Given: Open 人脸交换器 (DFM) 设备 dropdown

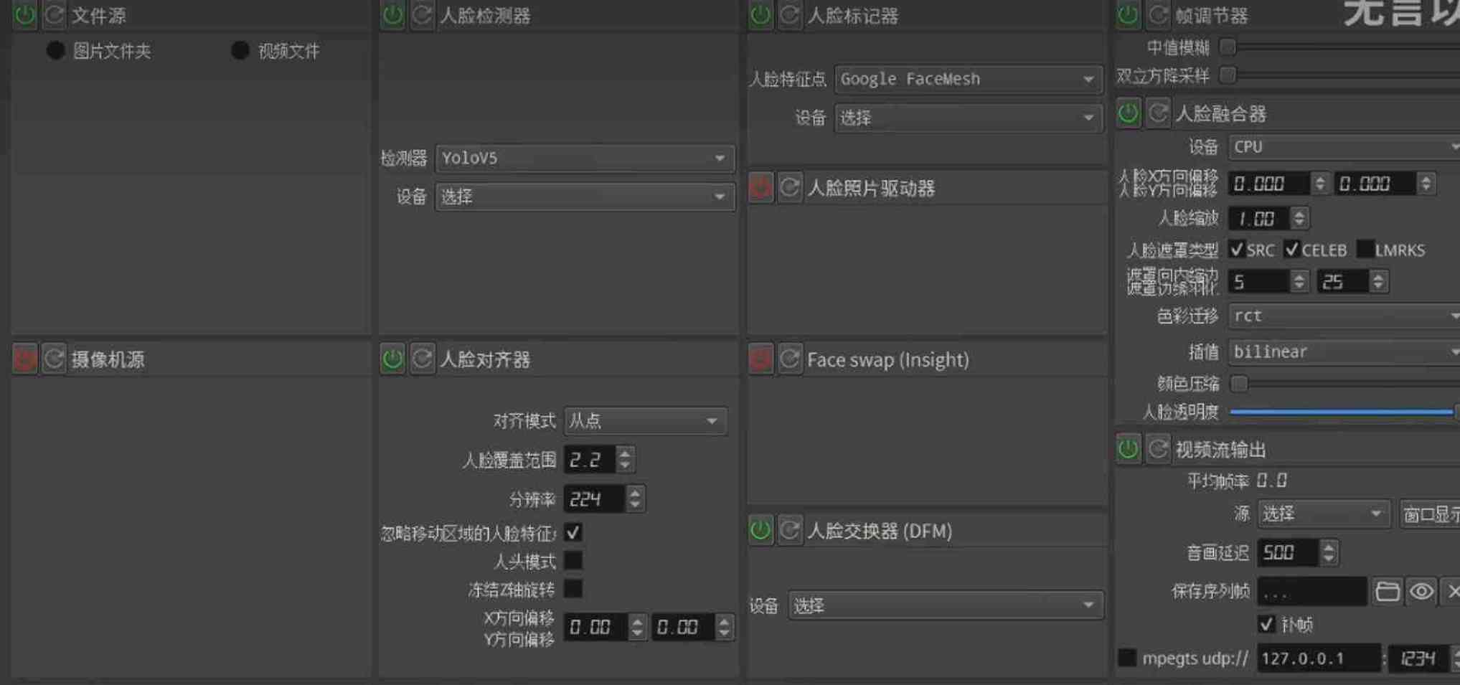Looking at the screenshot, I should click(x=946, y=605).
